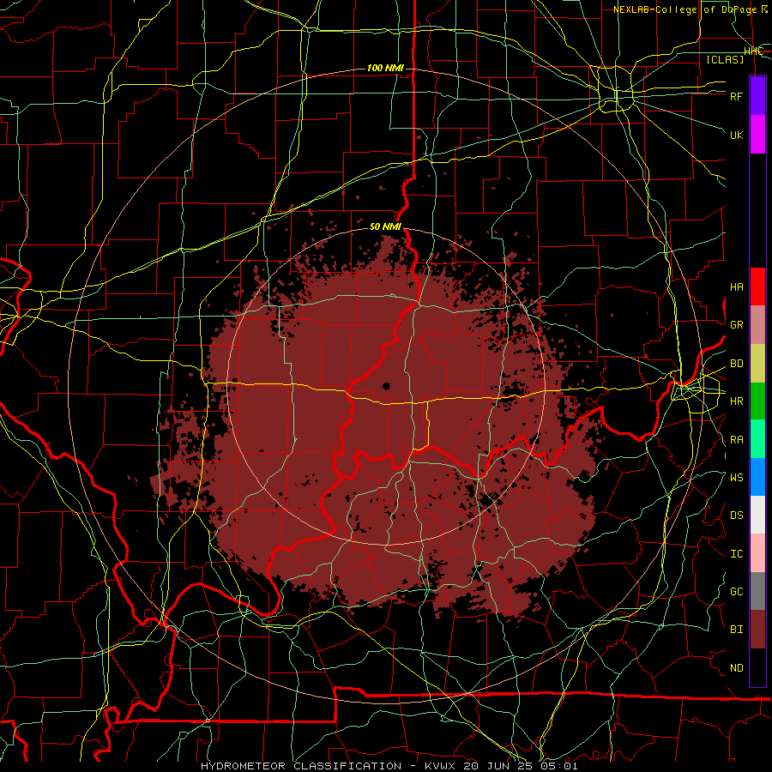Select the BI legend label
772x772 pixels.
[736, 630]
